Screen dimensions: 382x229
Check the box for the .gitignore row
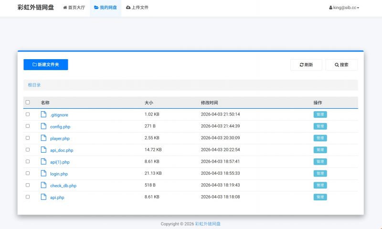(x=28, y=114)
